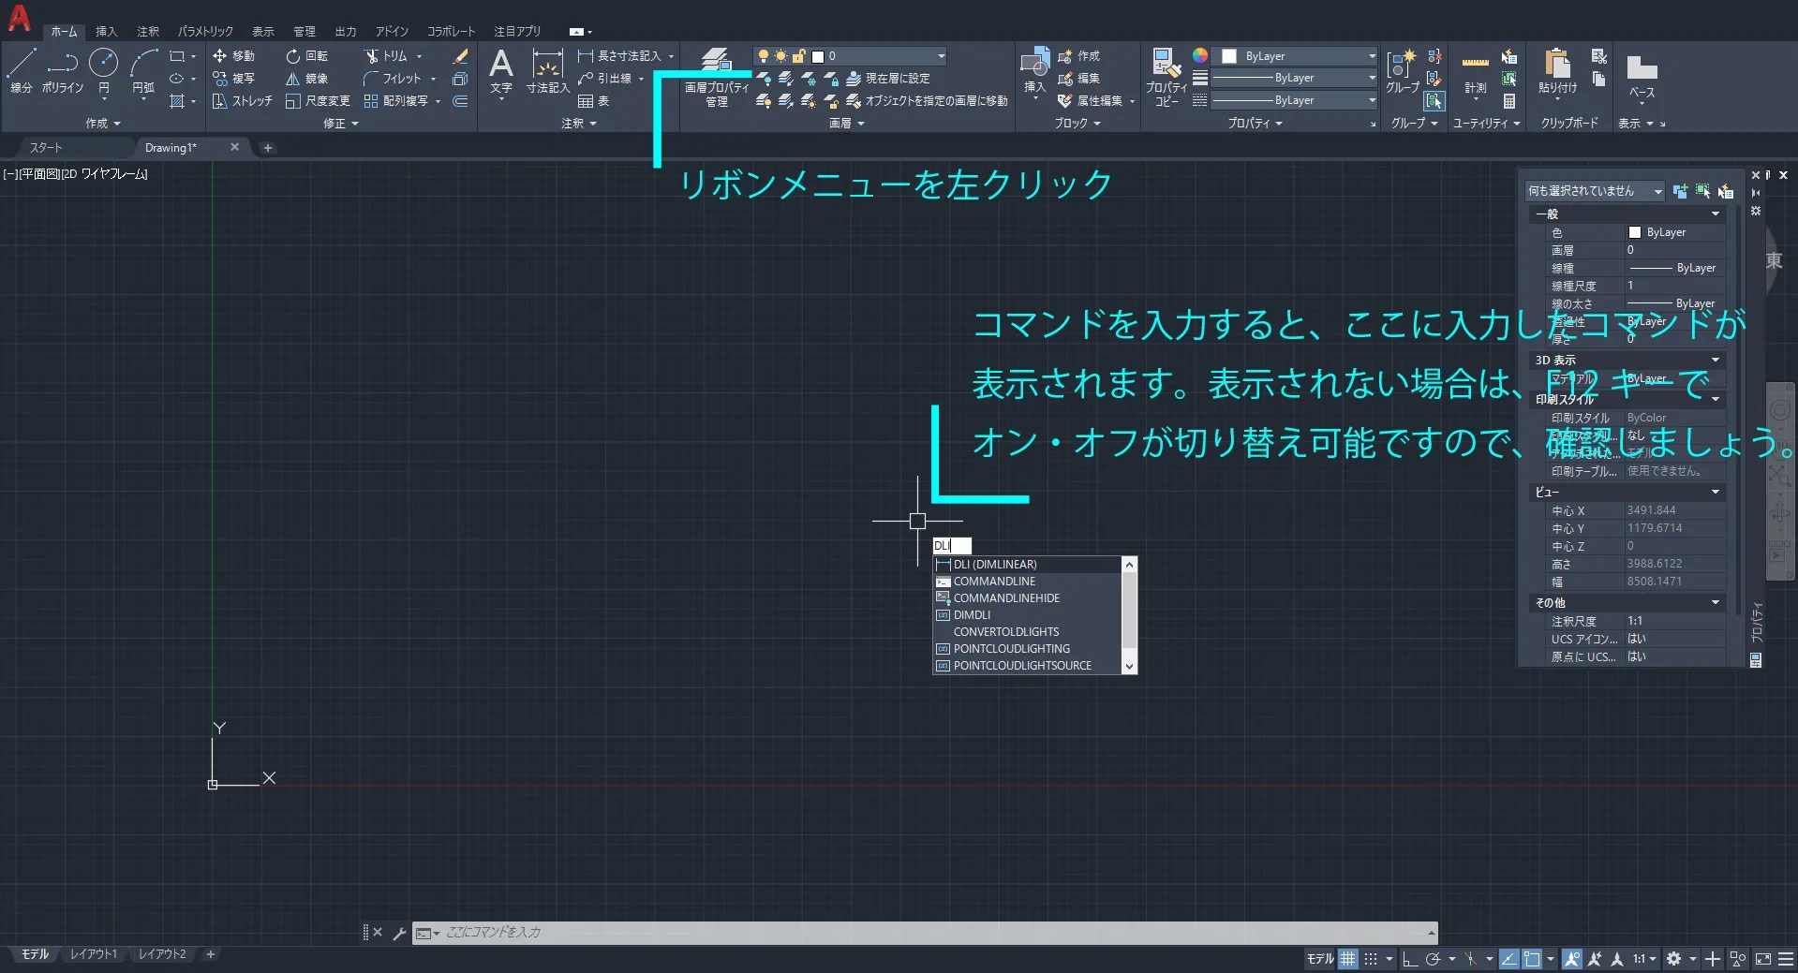This screenshot has width=1798, height=973.
Task: Click the 表 (Table) tool
Action: [x=593, y=101]
